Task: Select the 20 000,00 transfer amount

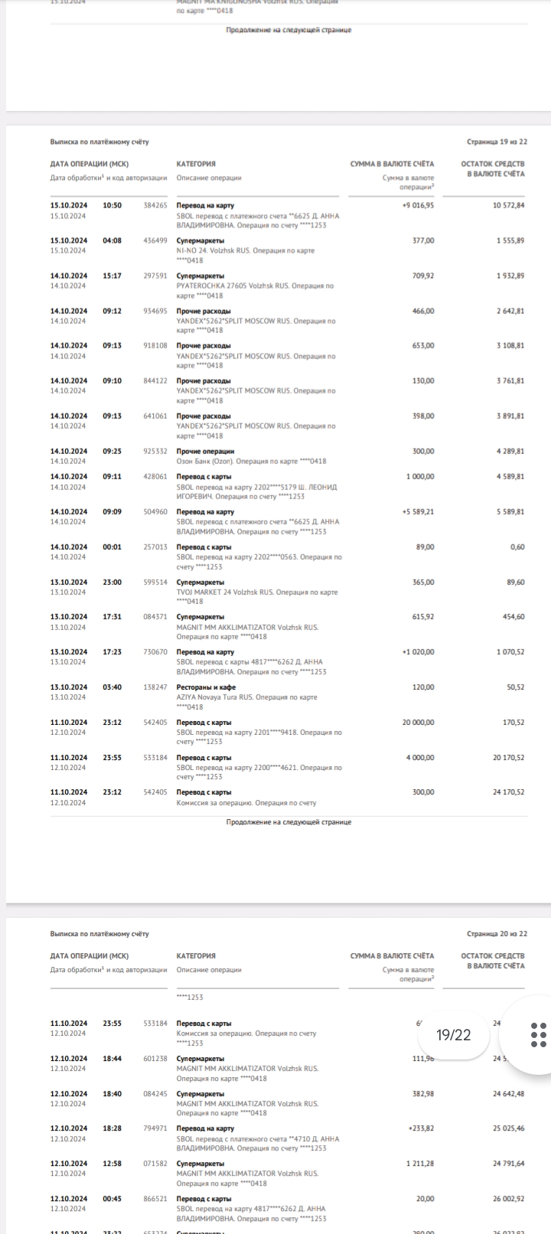Action: pyautogui.click(x=418, y=722)
